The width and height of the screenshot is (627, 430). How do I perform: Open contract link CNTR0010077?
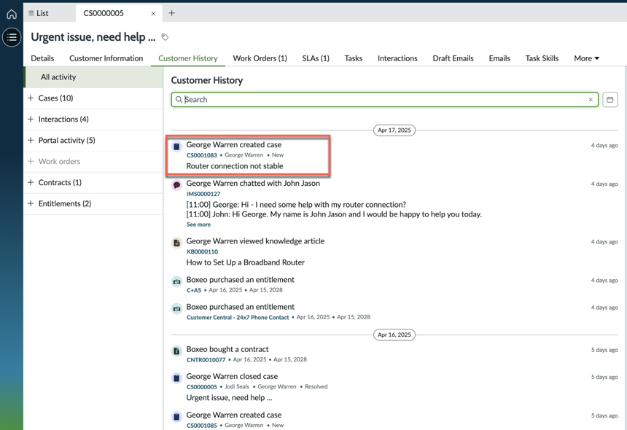[206, 359]
